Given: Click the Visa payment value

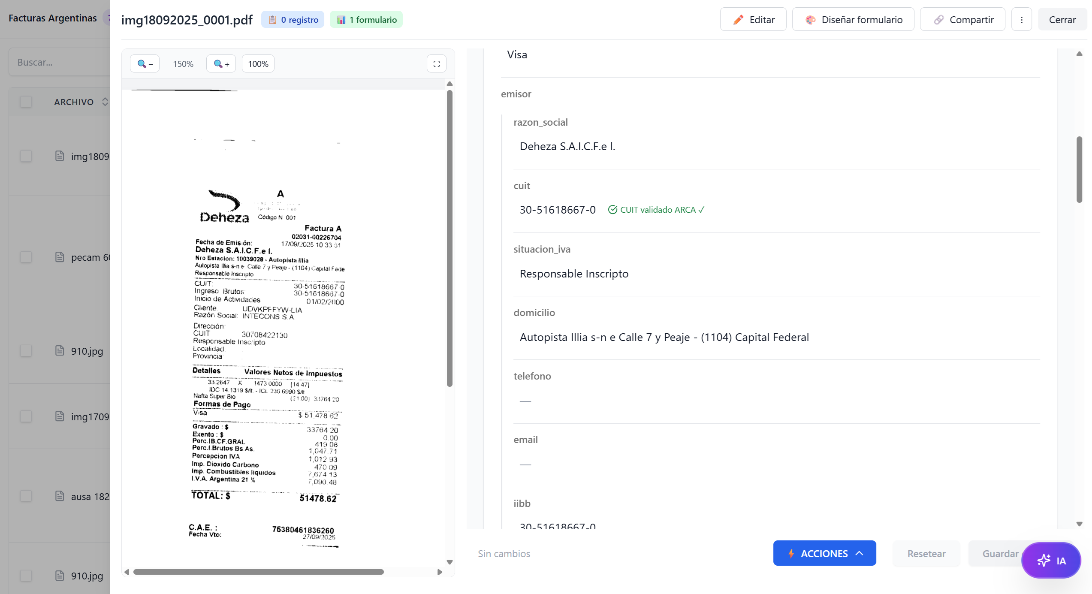Looking at the screenshot, I should [517, 54].
